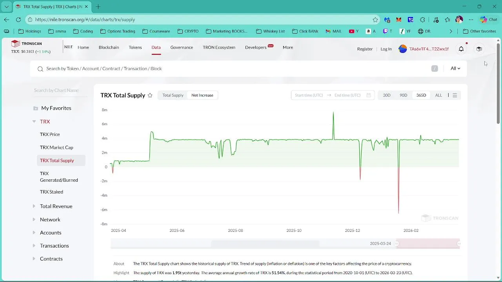This screenshot has height=282, width=502.
Task: Open My Favorites in sidebar
Action: (56, 108)
